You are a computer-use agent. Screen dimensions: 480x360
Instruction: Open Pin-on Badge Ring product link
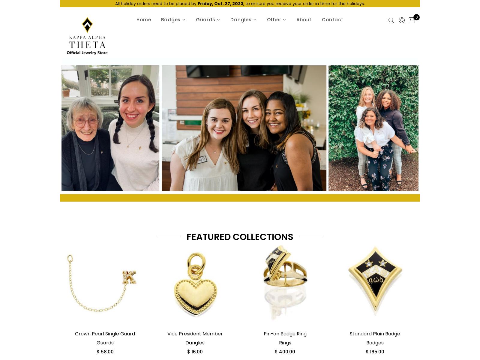(x=285, y=334)
